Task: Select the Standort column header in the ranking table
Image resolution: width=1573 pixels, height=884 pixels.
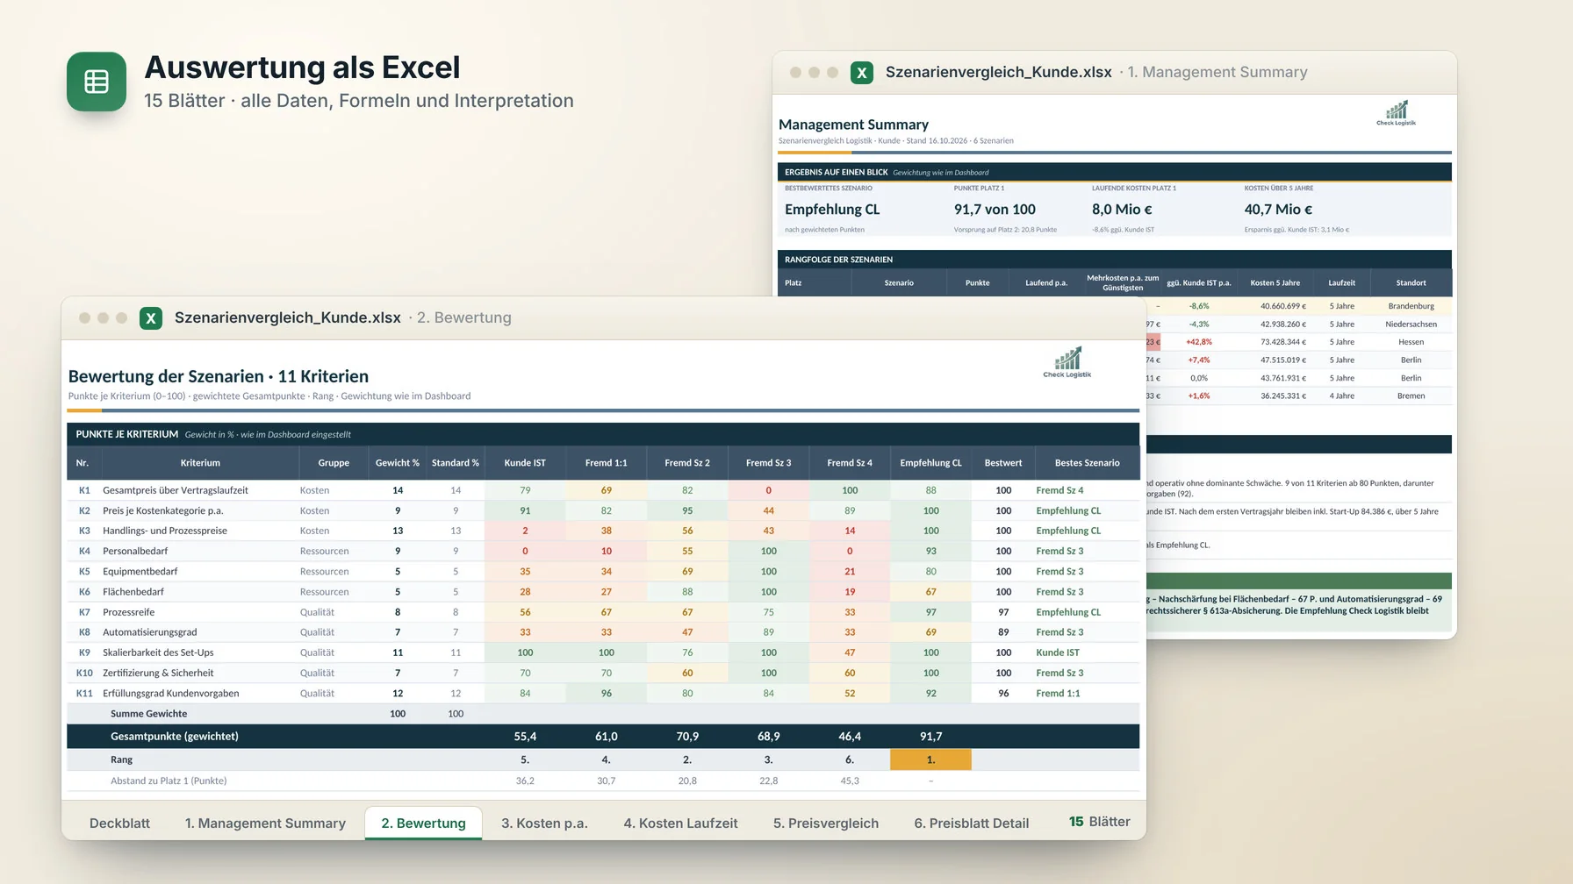Action: click(x=1411, y=283)
